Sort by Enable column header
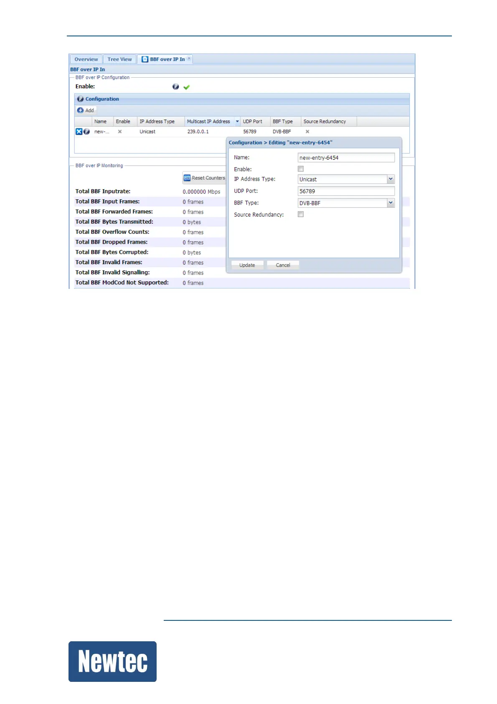The width and height of the screenshot is (497, 704). click(x=125, y=122)
